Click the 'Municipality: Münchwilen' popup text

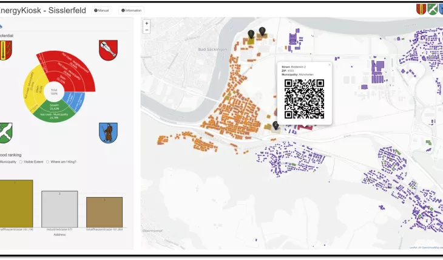(x=297, y=74)
